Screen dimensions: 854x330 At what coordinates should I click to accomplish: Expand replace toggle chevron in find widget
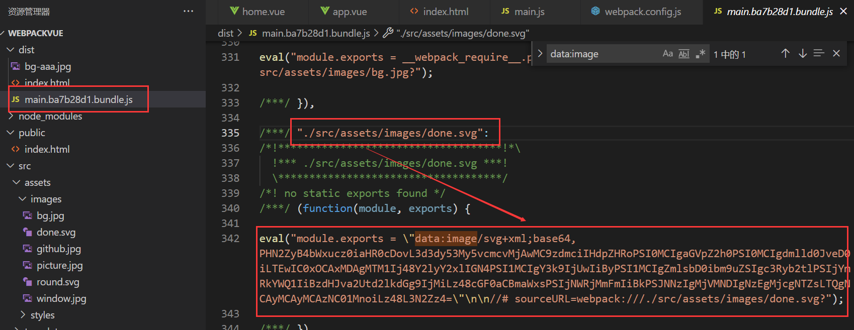click(x=540, y=53)
